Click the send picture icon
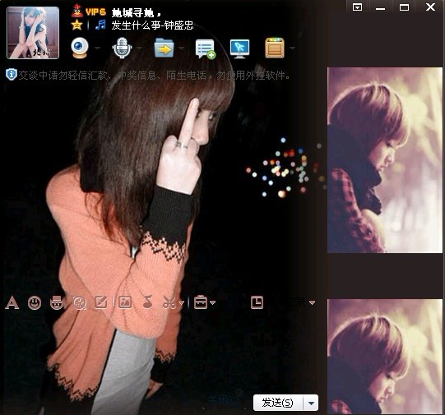 (125, 302)
